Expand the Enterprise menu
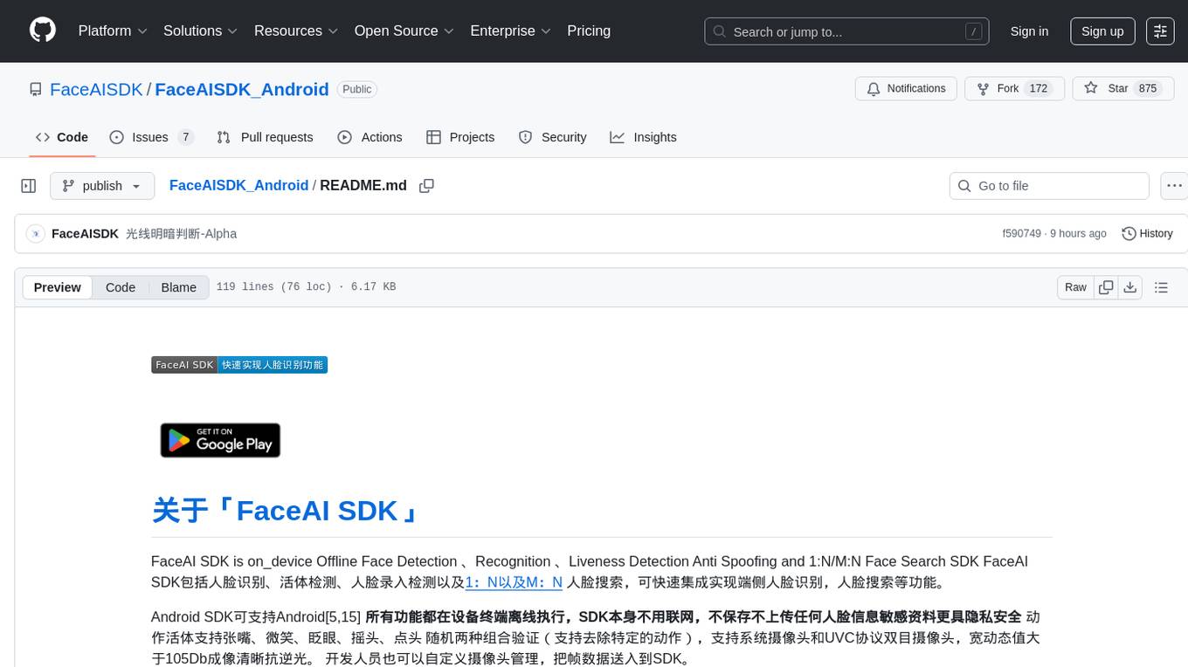 511,31
